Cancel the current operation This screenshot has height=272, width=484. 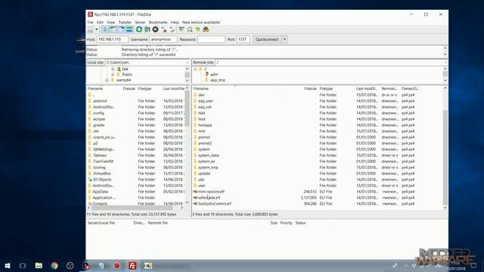[x=155, y=29]
